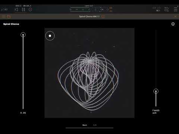The image size is (179, 134).
Task: Open the orange preset folder icon
Action: pyautogui.click(x=9, y=16)
